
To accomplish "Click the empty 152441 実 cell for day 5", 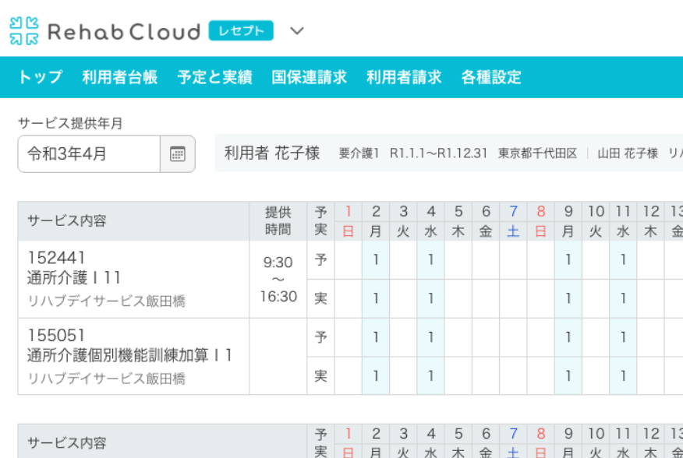I will coord(458,298).
